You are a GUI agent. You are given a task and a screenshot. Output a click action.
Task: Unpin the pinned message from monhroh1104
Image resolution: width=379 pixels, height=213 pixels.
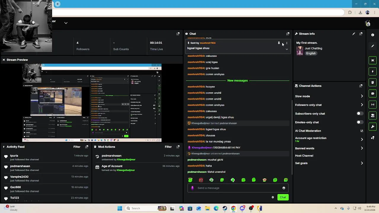279,43
